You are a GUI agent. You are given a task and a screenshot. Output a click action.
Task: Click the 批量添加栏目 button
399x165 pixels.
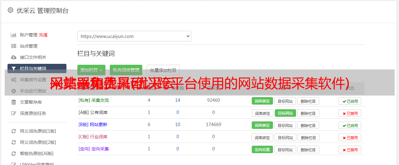(x=163, y=70)
